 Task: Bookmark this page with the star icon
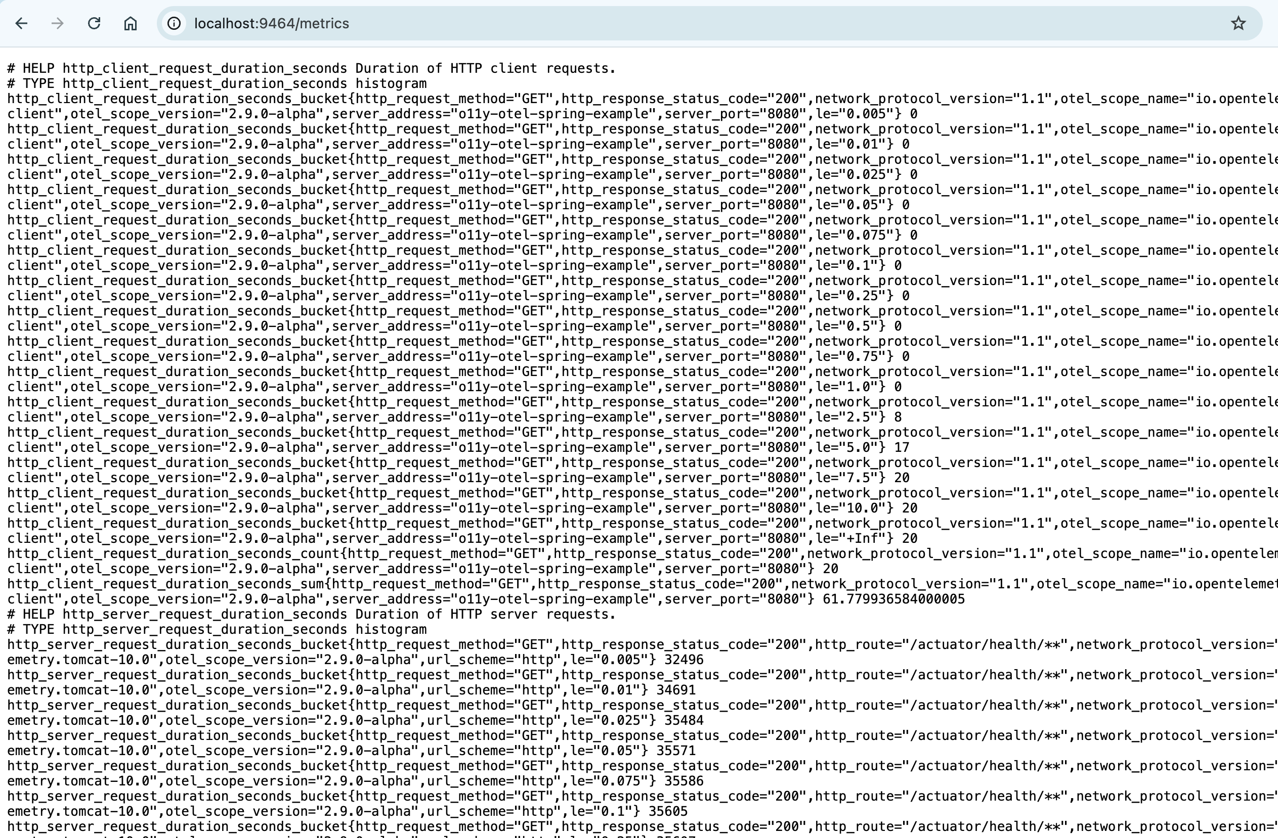pyautogui.click(x=1238, y=24)
